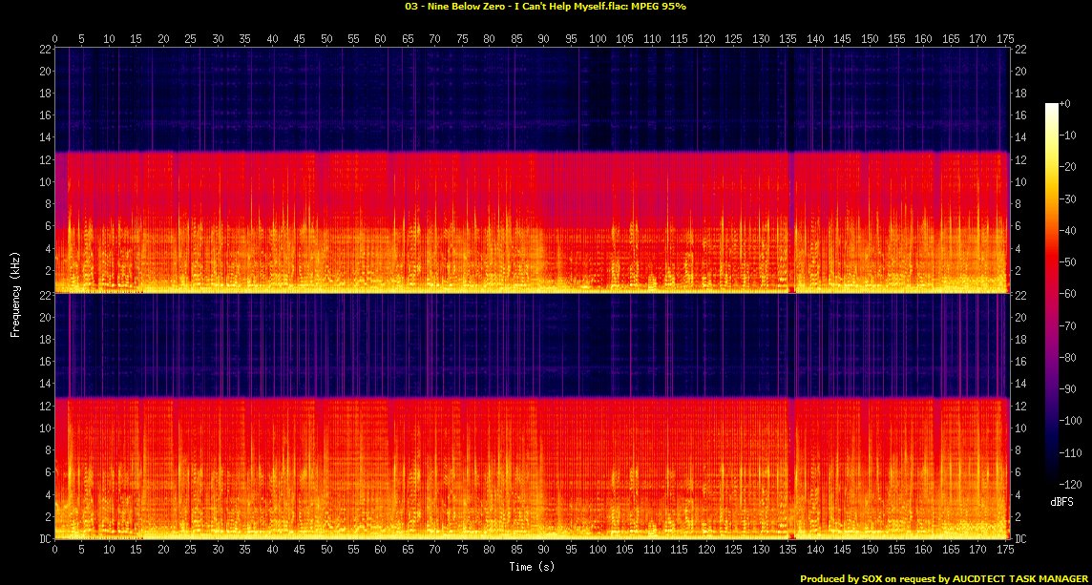Click the 'Produced by SOX' footer text
The height and width of the screenshot is (585, 1092).
(943, 578)
